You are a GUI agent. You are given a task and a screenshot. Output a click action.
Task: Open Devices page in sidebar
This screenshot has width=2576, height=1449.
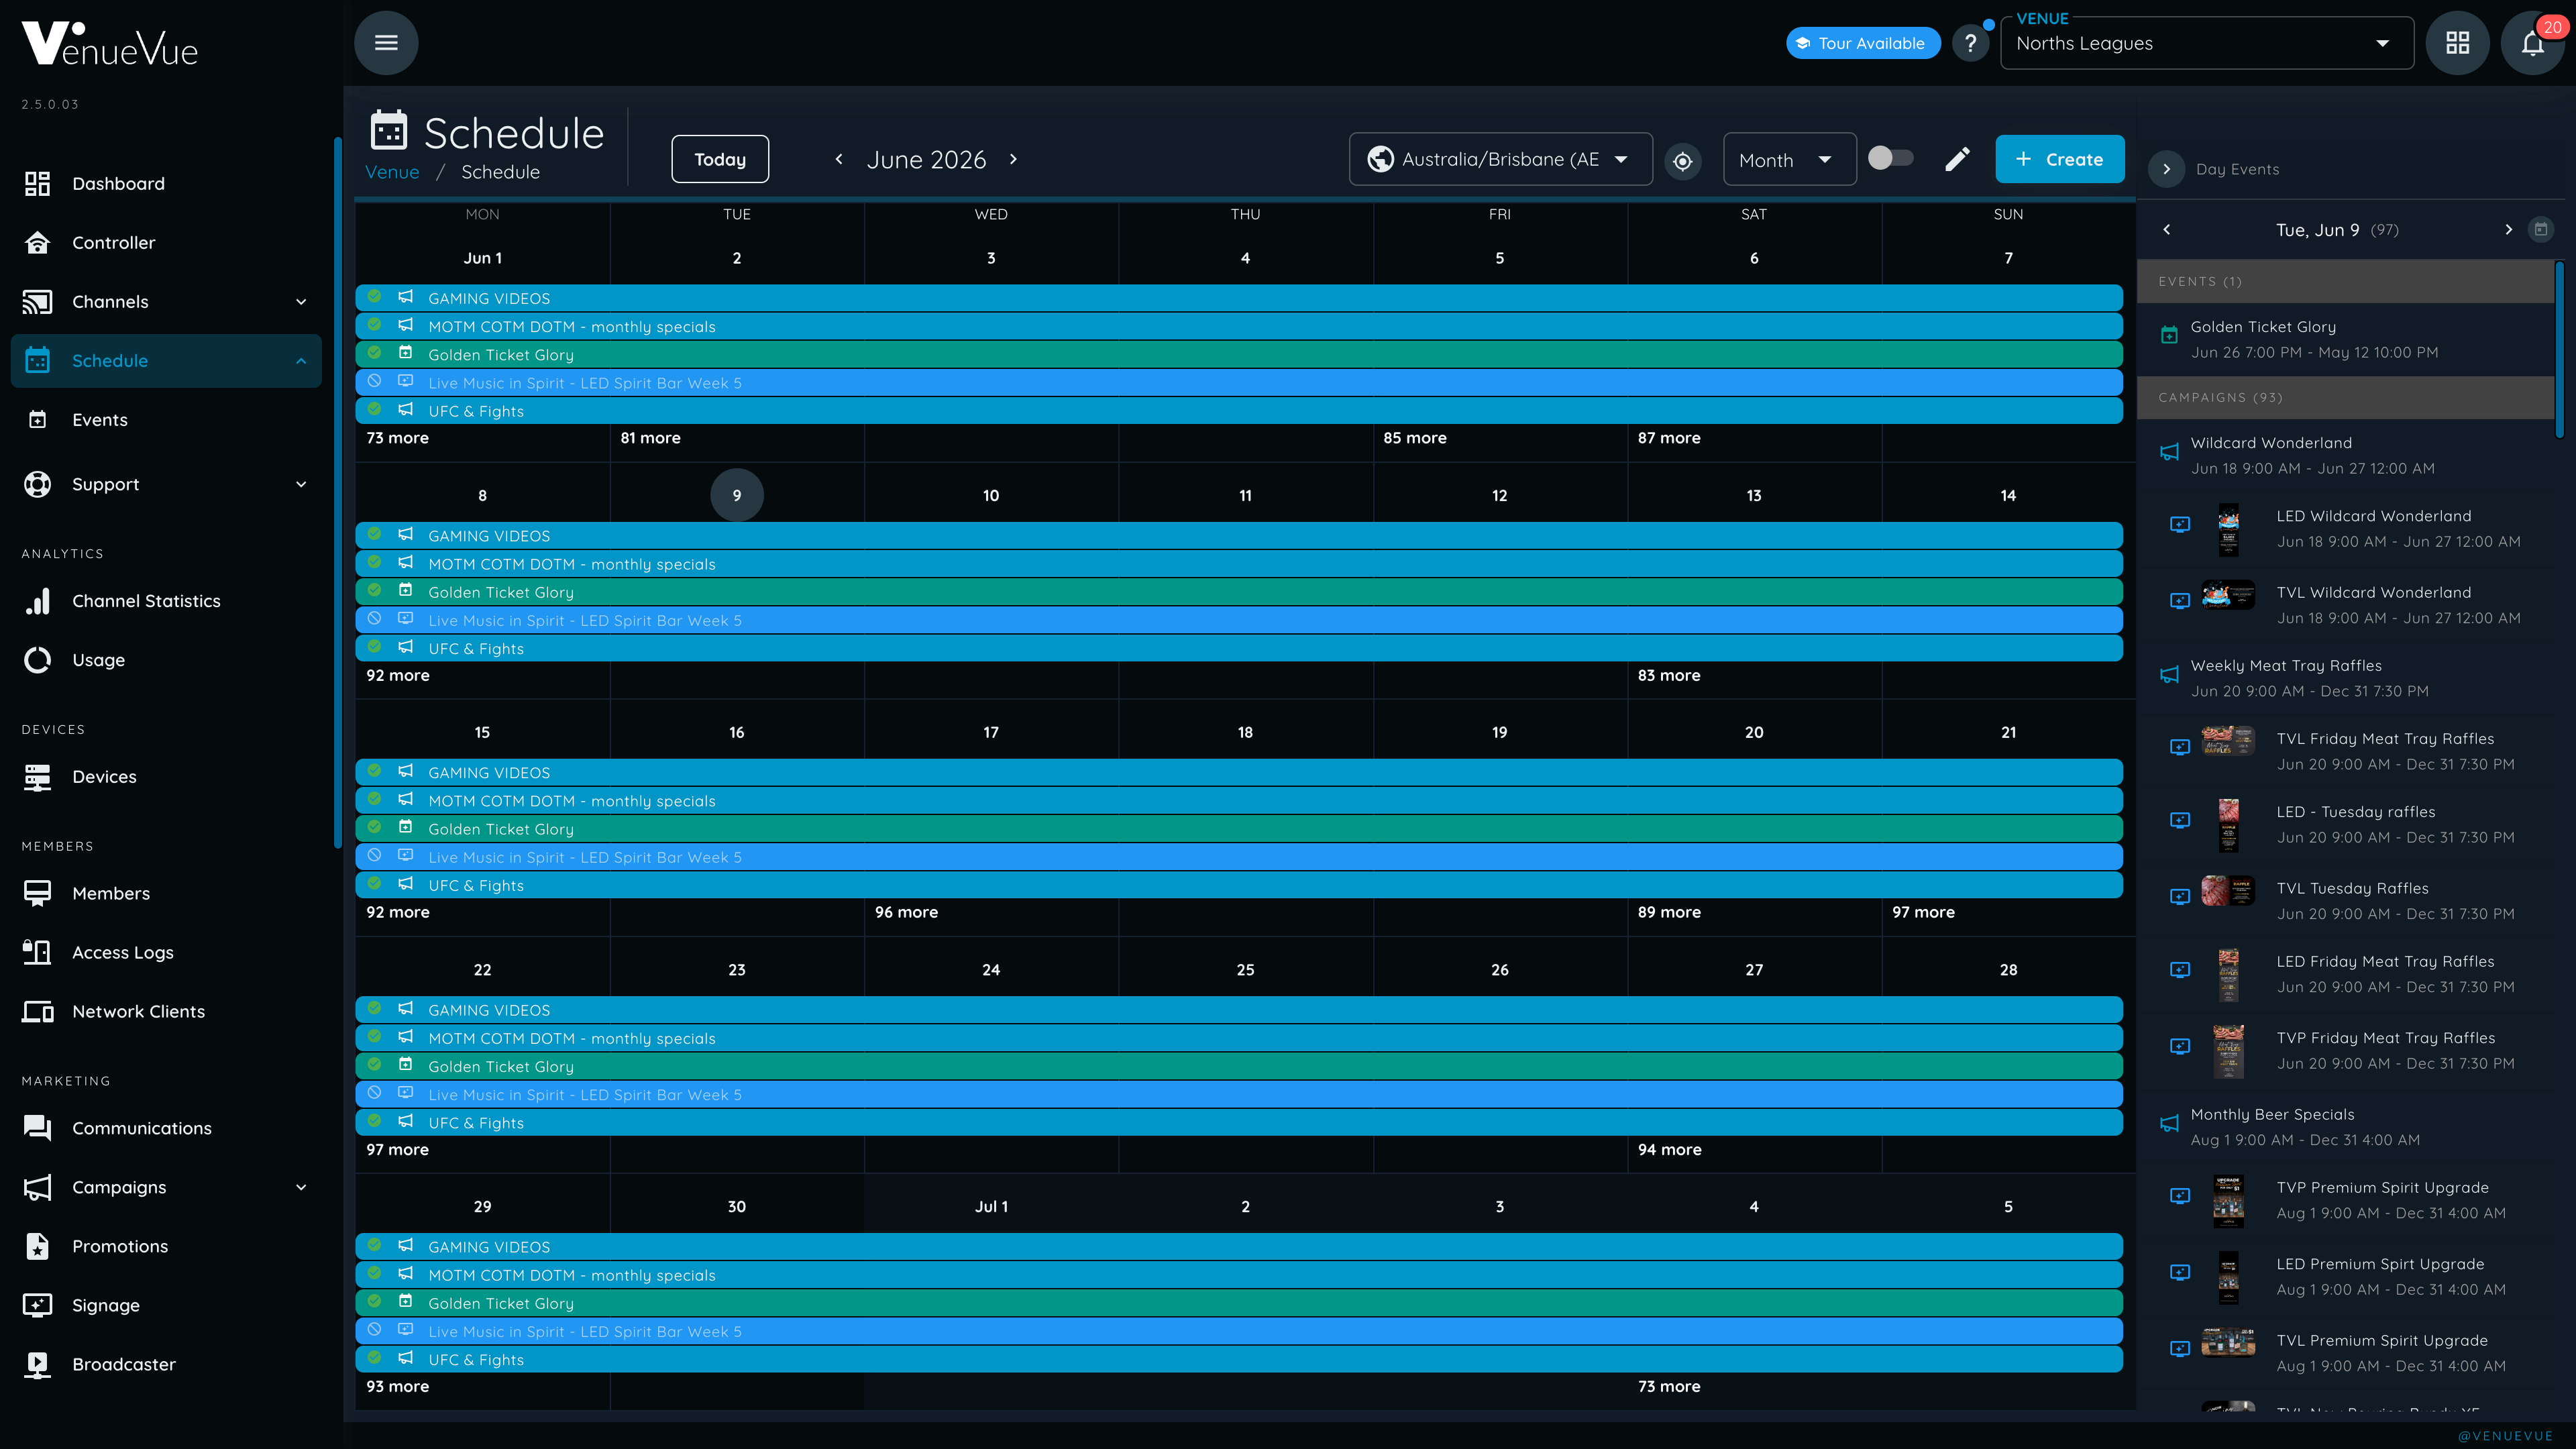click(166, 777)
